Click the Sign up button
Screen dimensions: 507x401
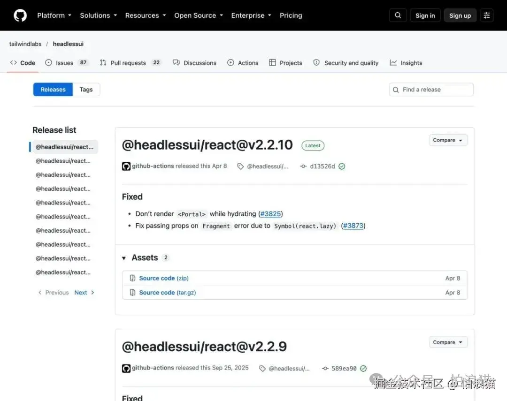(460, 15)
